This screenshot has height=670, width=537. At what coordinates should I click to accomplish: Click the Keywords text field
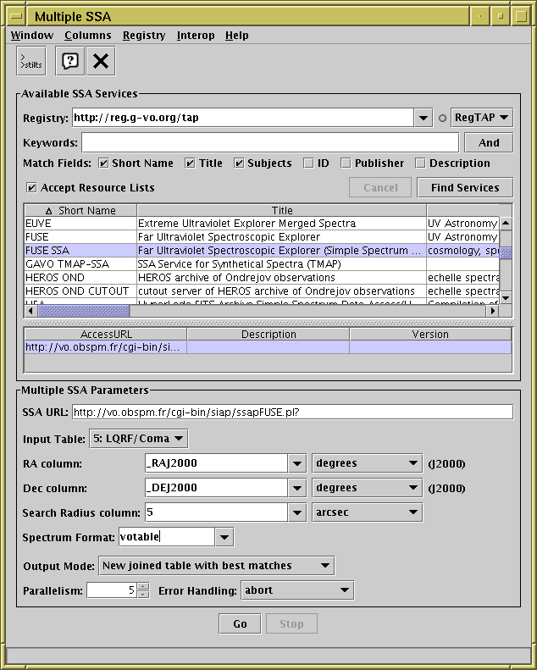click(x=270, y=142)
